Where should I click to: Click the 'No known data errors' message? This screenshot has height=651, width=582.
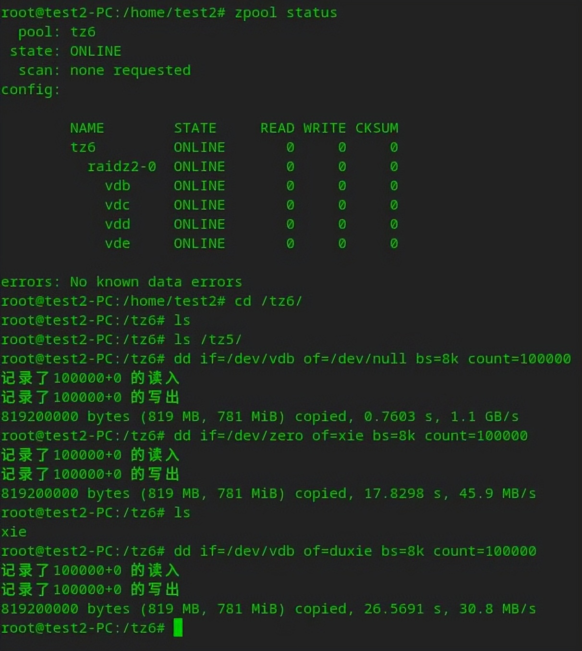point(156,282)
